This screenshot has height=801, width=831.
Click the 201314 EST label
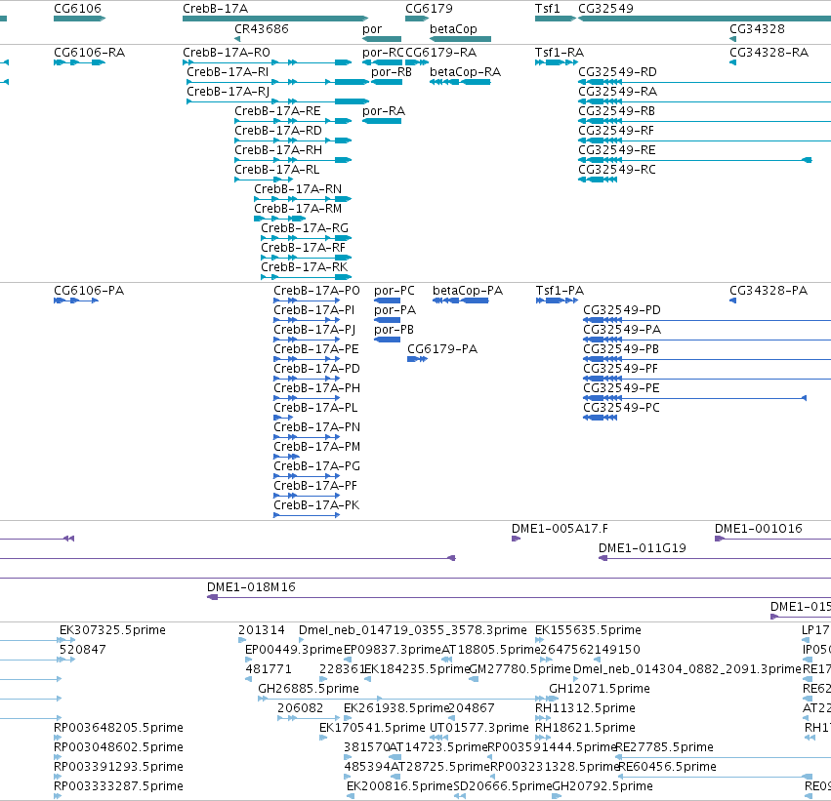tap(262, 630)
